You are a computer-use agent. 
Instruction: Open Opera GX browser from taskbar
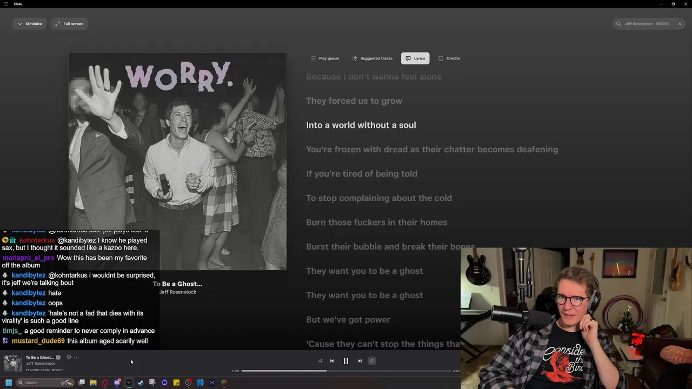coord(105,383)
